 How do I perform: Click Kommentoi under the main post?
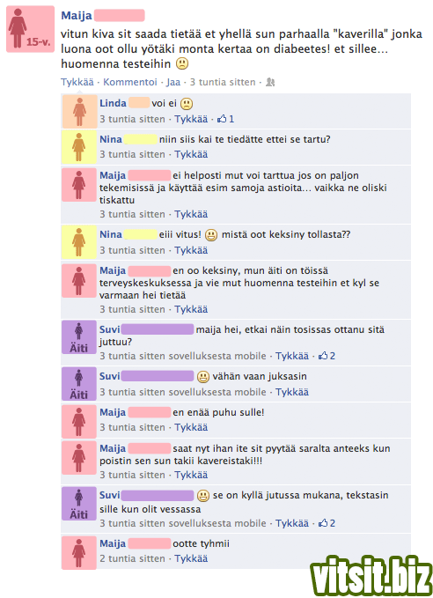(130, 82)
